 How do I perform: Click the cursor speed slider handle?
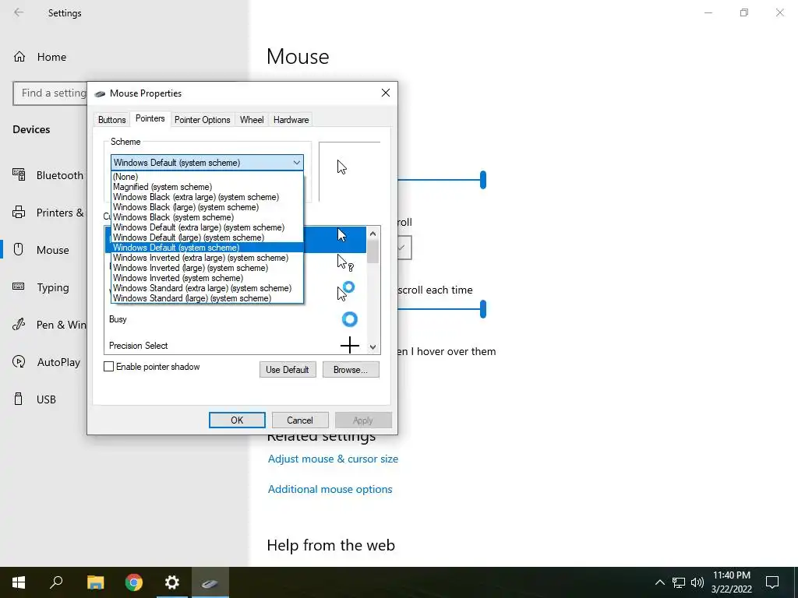coord(483,180)
